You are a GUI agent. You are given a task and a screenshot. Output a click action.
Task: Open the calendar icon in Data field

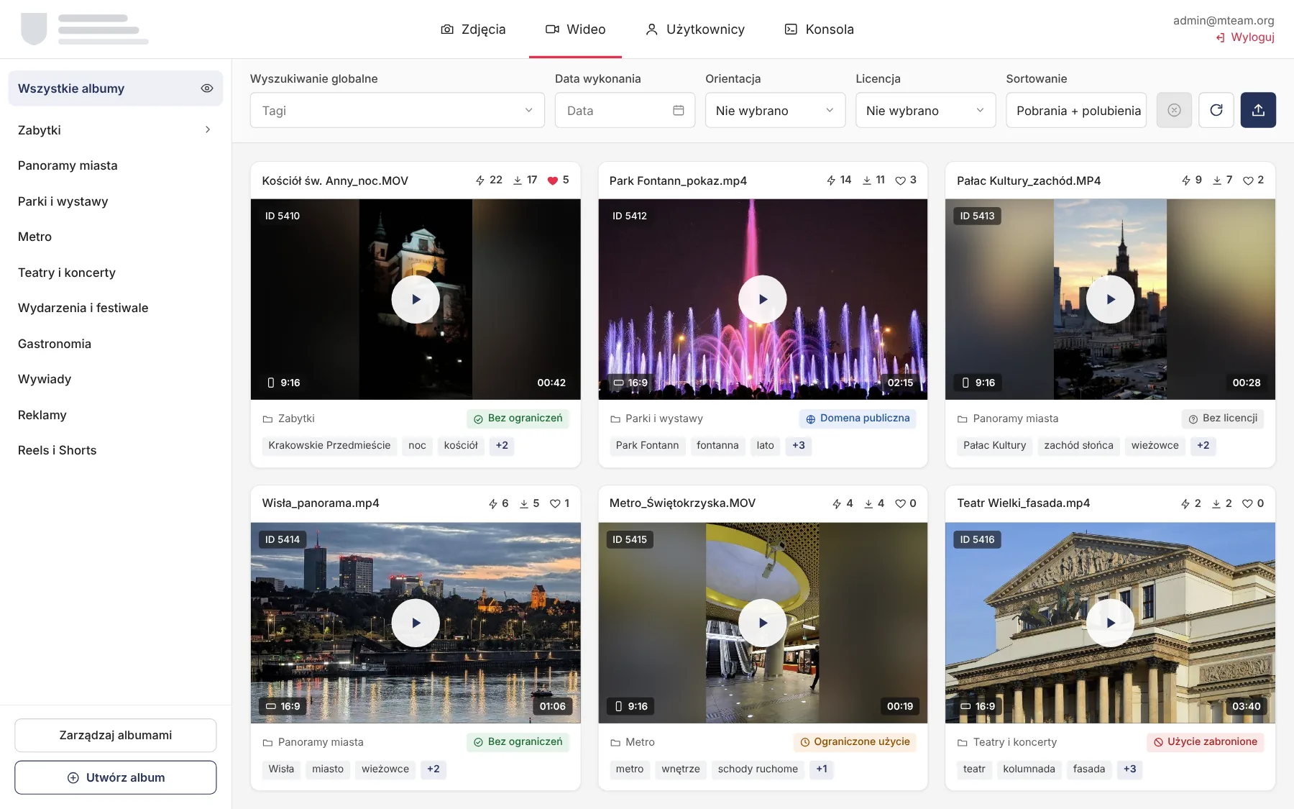(x=678, y=110)
